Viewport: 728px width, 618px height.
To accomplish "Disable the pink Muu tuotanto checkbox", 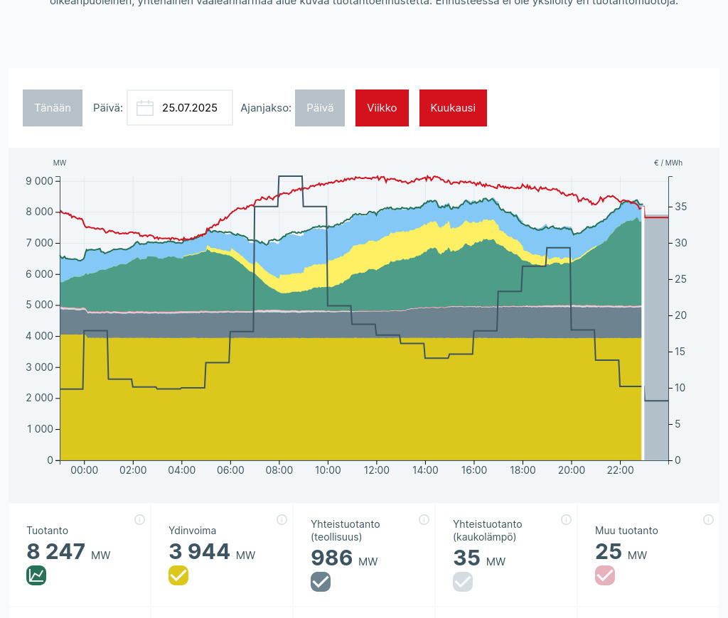I will 605,575.
